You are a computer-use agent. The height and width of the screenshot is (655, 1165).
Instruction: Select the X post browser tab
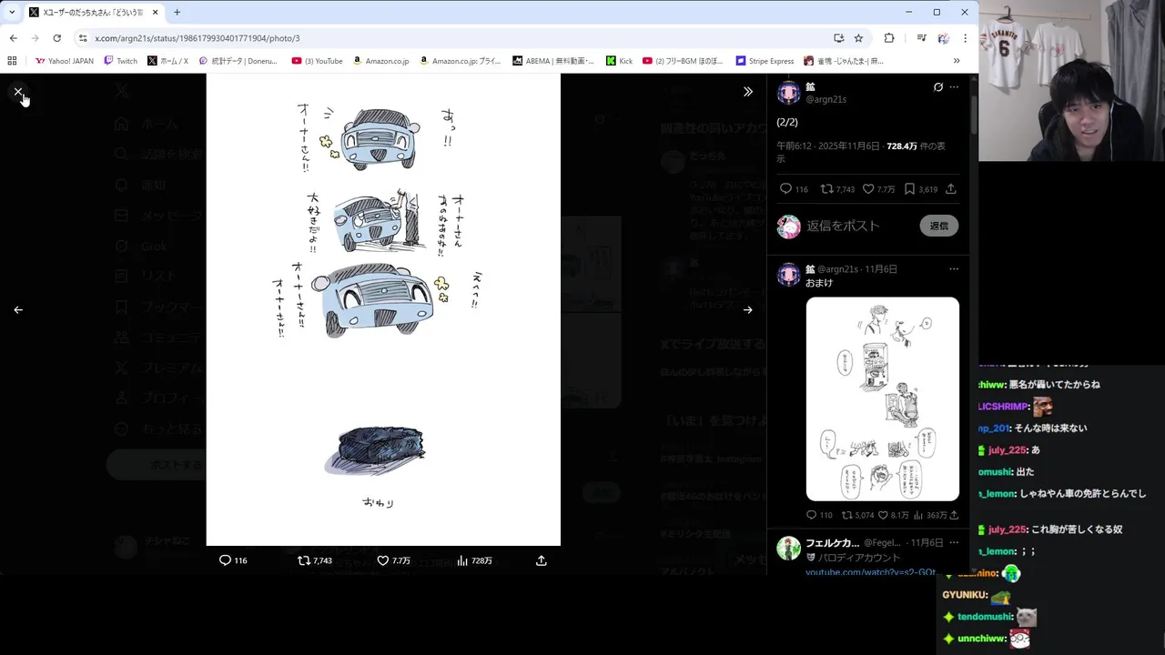tap(93, 12)
